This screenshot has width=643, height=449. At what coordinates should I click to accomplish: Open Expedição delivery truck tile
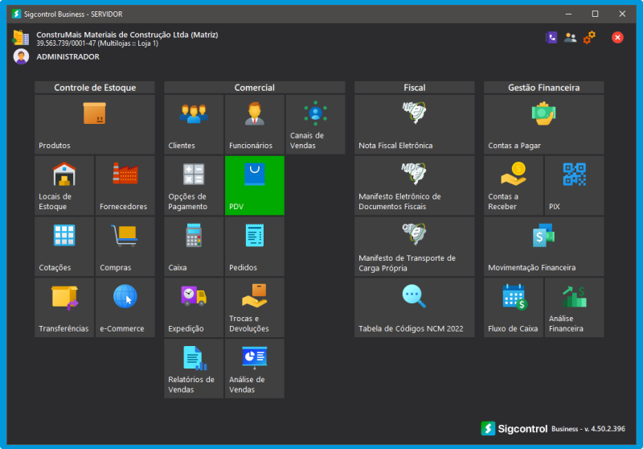pos(194,307)
